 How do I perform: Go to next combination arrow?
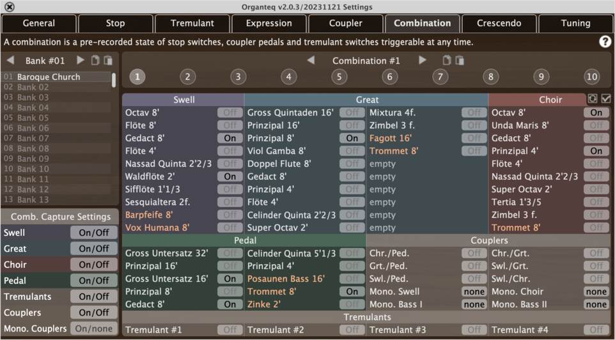pos(423,60)
